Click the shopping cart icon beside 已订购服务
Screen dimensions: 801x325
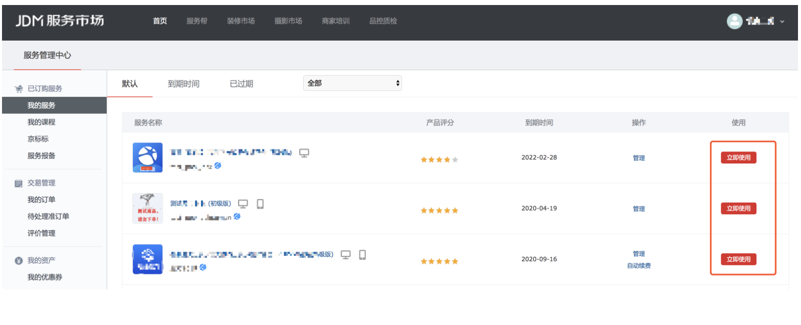point(19,89)
